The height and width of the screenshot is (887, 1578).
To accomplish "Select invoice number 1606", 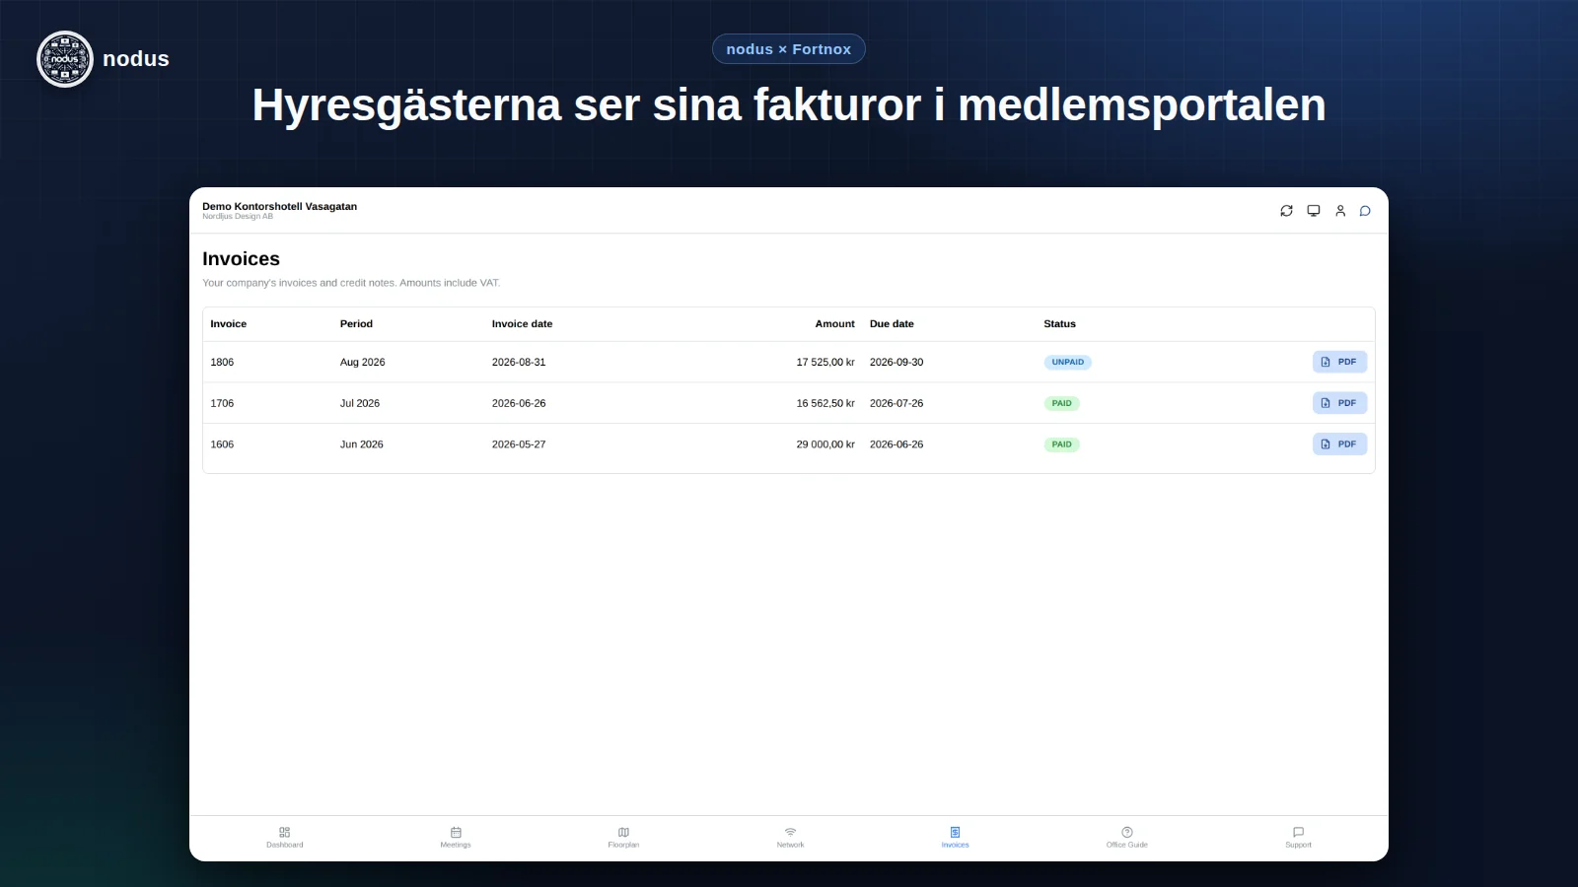I will [x=222, y=444].
